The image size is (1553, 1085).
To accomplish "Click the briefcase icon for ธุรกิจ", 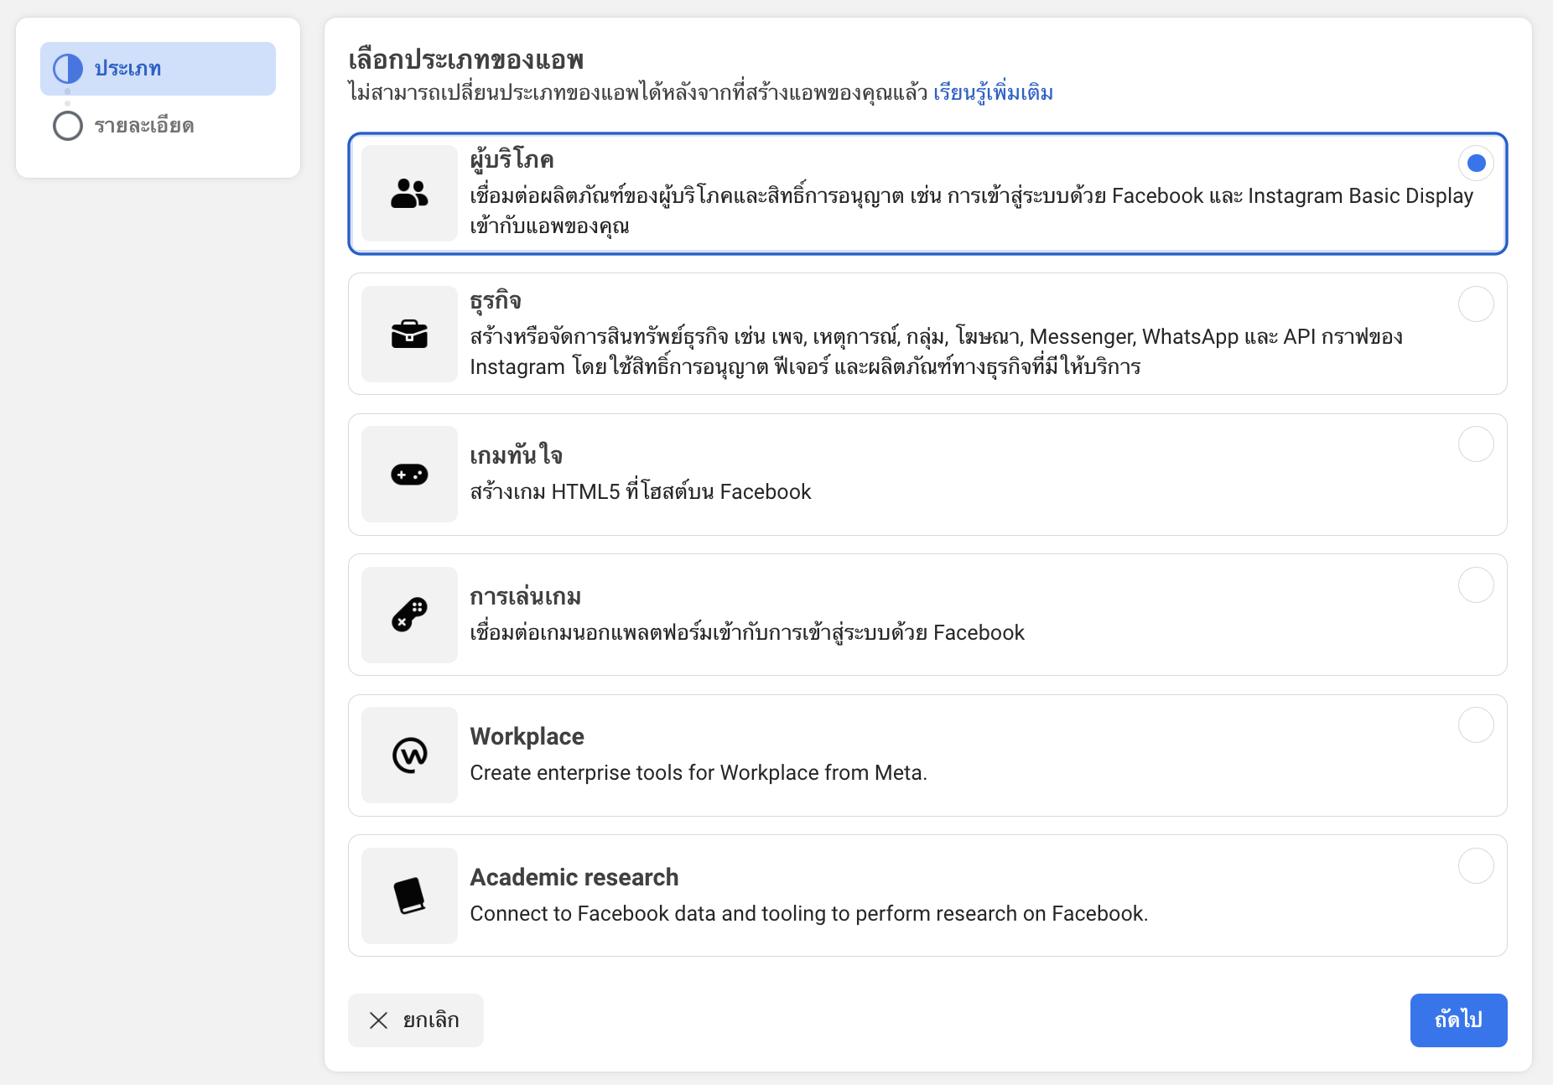I will point(409,334).
